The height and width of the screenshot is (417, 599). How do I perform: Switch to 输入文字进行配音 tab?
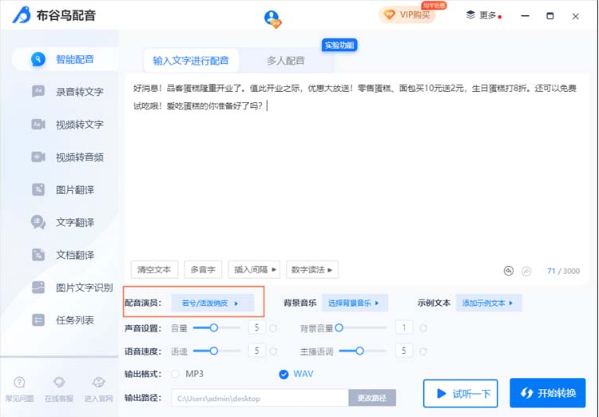191,61
